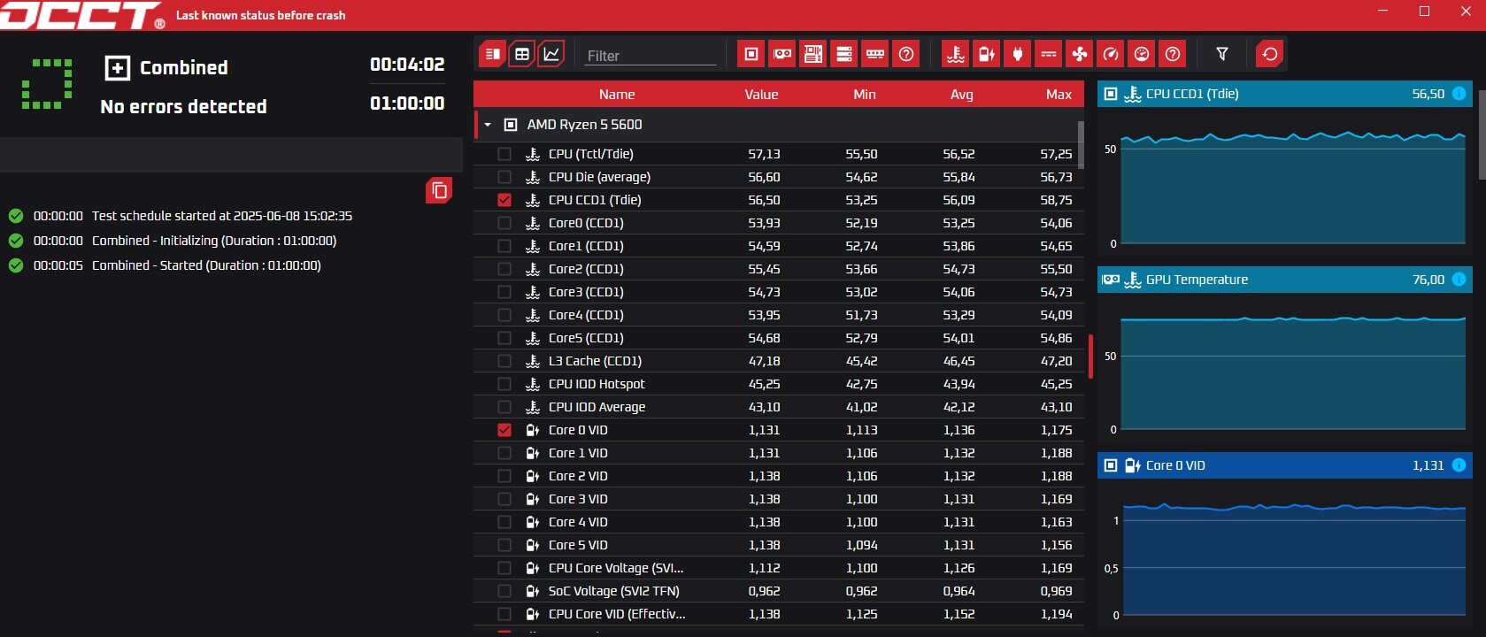Sort the table by Avg column
This screenshot has height=637, width=1486.
[x=962, y=95]
